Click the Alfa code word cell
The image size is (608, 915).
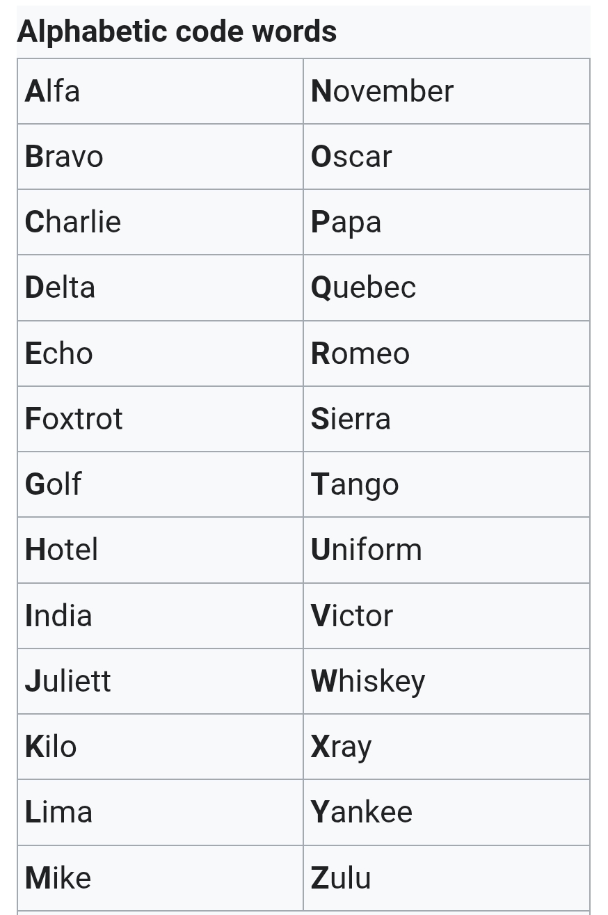(53, 91)
